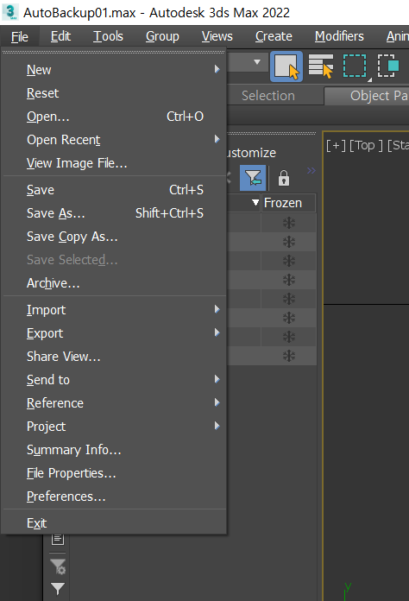Toggle the Window/Crossing selection icon
Screen dimensions: 409x601
388,66
